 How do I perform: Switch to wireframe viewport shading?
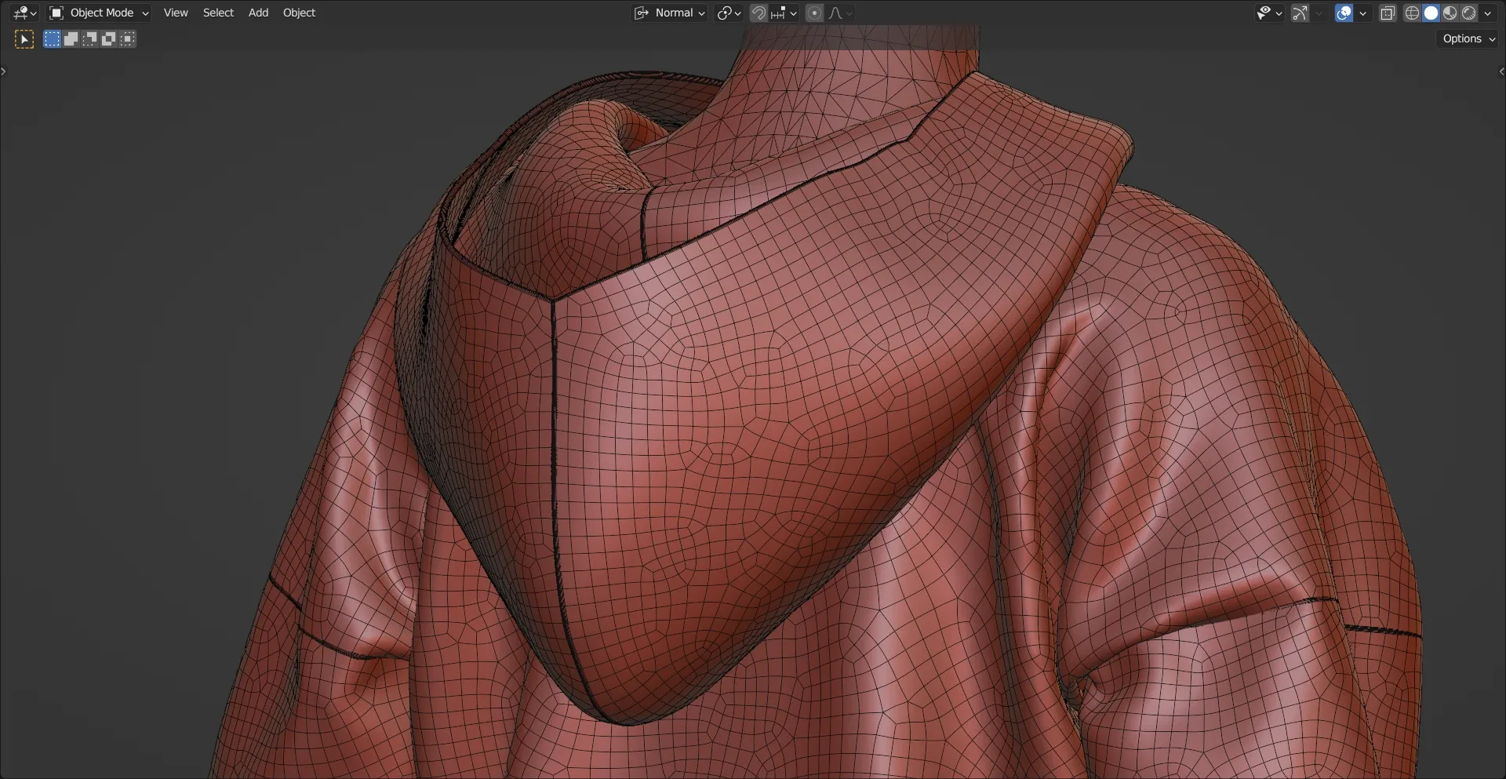[x=1412, y=13]
